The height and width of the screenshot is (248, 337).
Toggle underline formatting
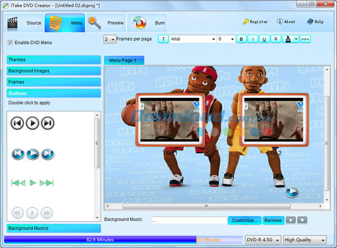click(x=264, y=39)
